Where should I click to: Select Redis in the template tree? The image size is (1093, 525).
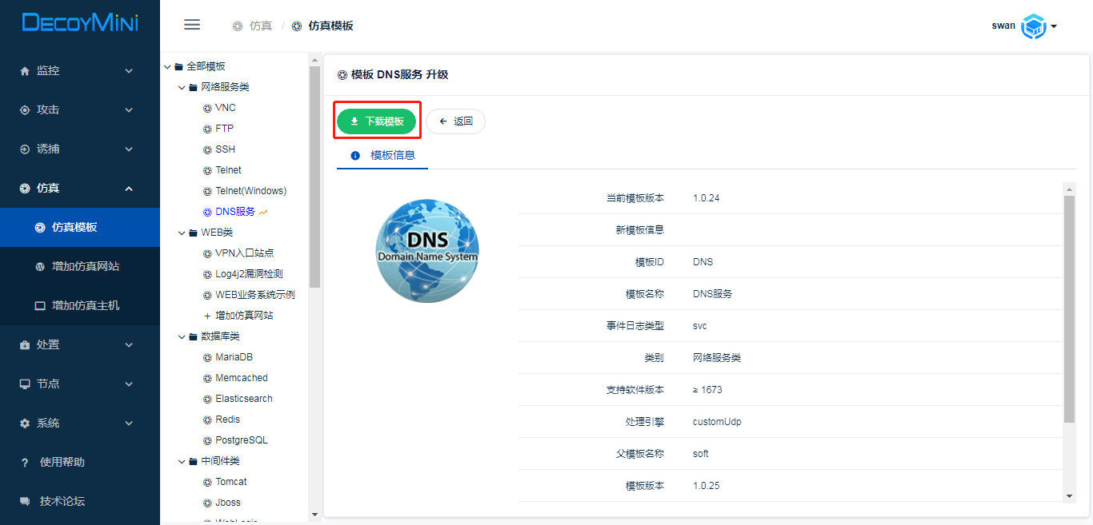[x=227, y=420]
